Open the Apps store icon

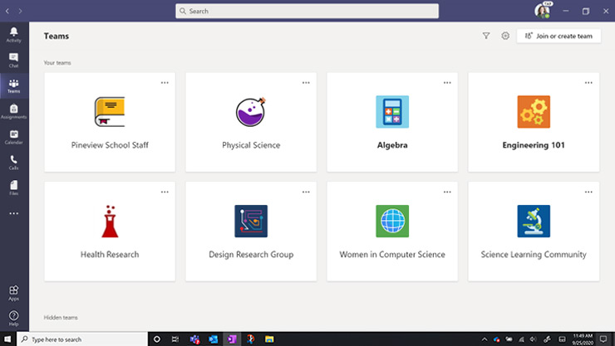coord(13,292)
